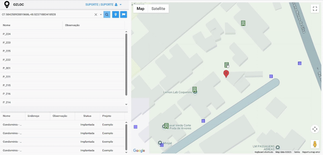This screenshot has width=323, height=155.
Task: Click the upper list scroll down arrow
Action: (126, 105)
